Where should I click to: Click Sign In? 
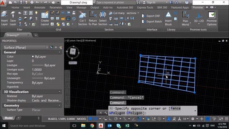[151, 3]
